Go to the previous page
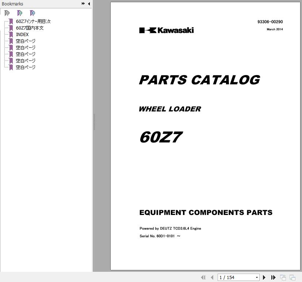 point(212,277)
